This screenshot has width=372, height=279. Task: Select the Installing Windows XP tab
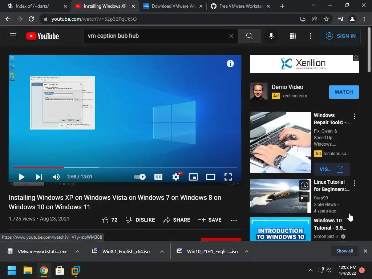click(x=105, y=6)
